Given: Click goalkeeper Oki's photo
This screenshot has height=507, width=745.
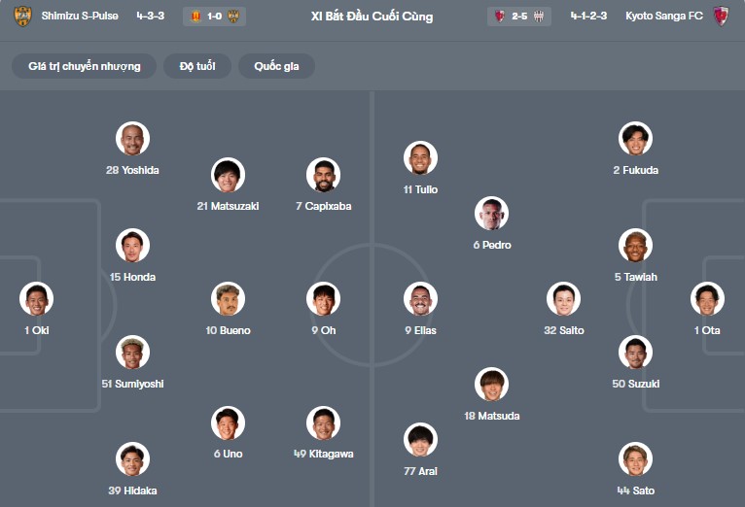Looking at the screenshot, I should [x=37, y=299].
